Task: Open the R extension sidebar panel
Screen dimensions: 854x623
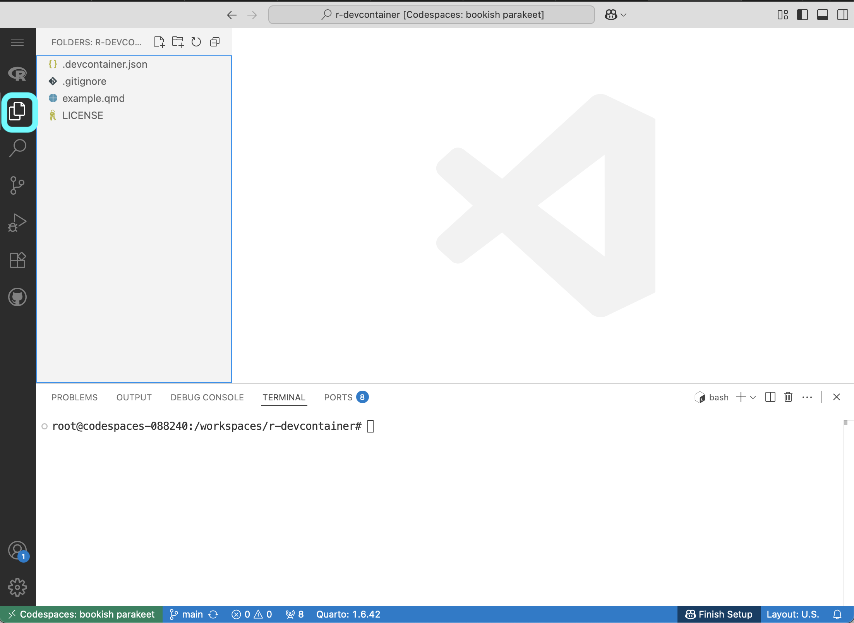Action: (17, 74)
